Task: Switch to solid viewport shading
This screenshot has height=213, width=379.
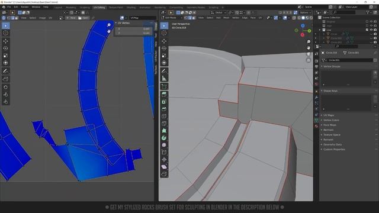Action: click(x=303, y=18)
